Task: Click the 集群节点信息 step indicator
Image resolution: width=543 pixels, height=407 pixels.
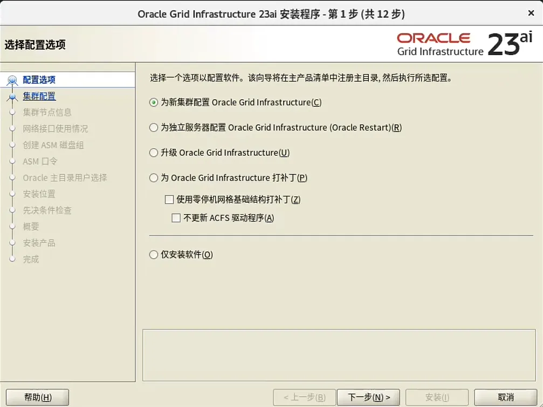Action: click(x=13, y=112)
